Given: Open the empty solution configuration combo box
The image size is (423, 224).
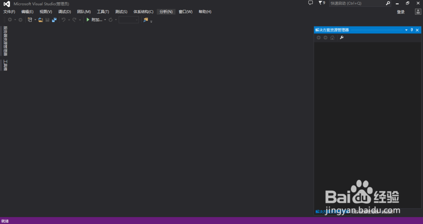Looking at the screenshot, I should (128, 20).
